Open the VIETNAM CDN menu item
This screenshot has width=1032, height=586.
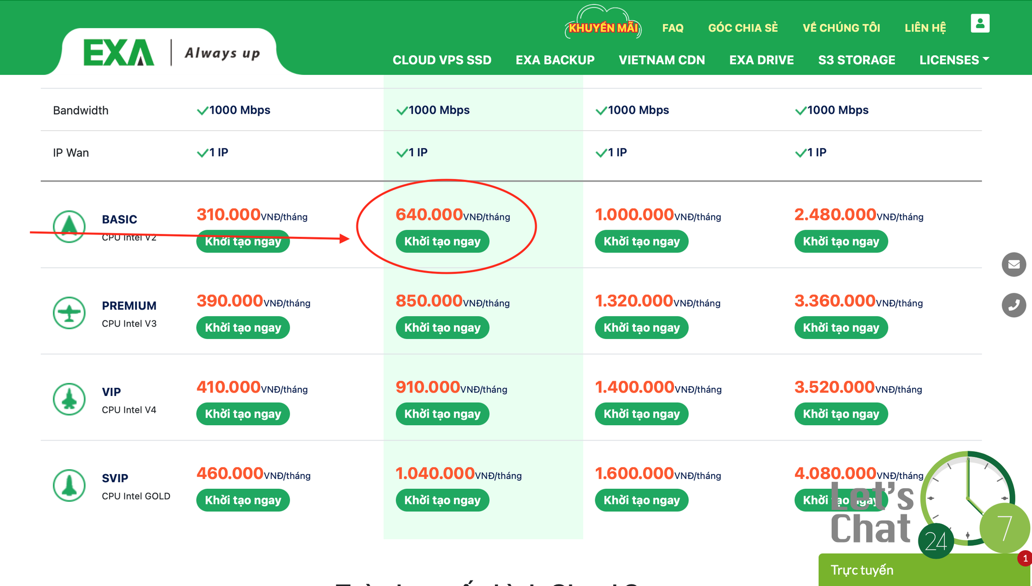[662, 60]
